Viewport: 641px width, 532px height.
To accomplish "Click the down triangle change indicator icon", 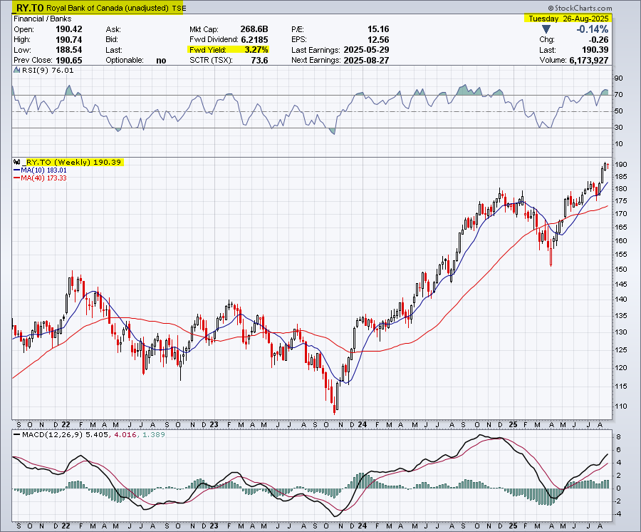I will click(546, 29).
